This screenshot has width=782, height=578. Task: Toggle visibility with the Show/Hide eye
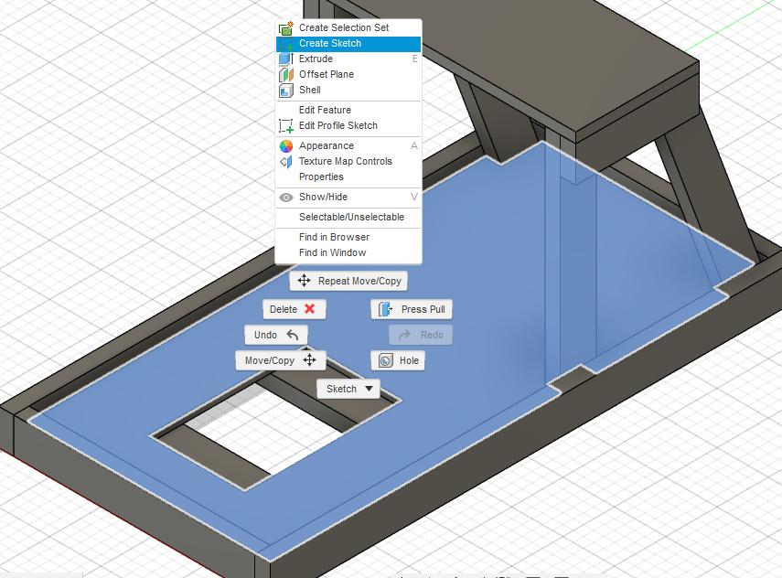point(287,197)
